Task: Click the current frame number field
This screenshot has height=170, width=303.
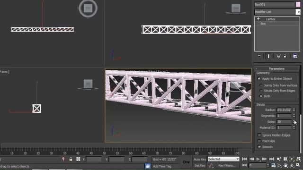Action: (258, 165)
